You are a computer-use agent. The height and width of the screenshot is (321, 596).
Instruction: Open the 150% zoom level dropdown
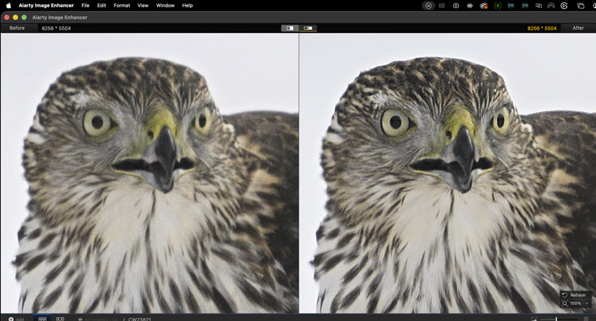[x=578, y=303]
